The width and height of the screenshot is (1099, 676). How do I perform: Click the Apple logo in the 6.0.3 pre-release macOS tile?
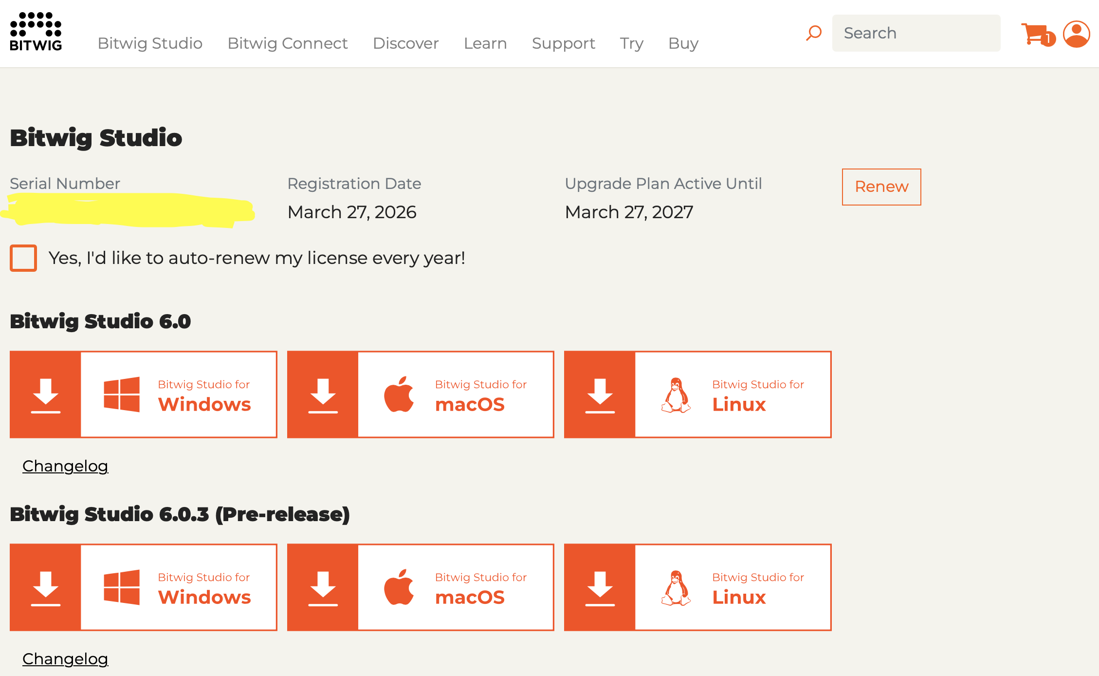click(399, 587)
